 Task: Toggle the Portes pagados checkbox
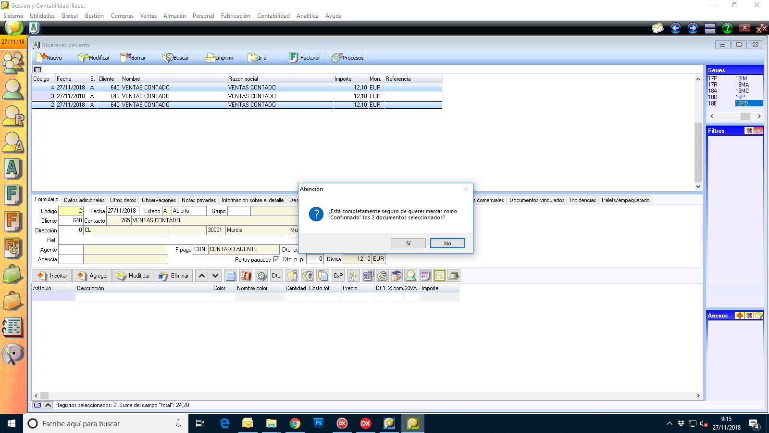pyautogui.click(x=276, y=259)
